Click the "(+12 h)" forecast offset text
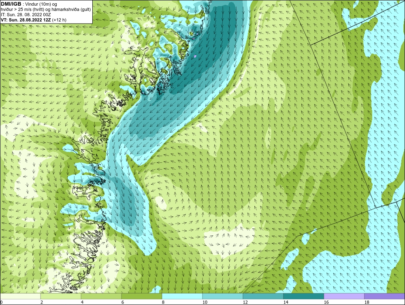This screenshot has width=405, height=305. tap(59, 20)
